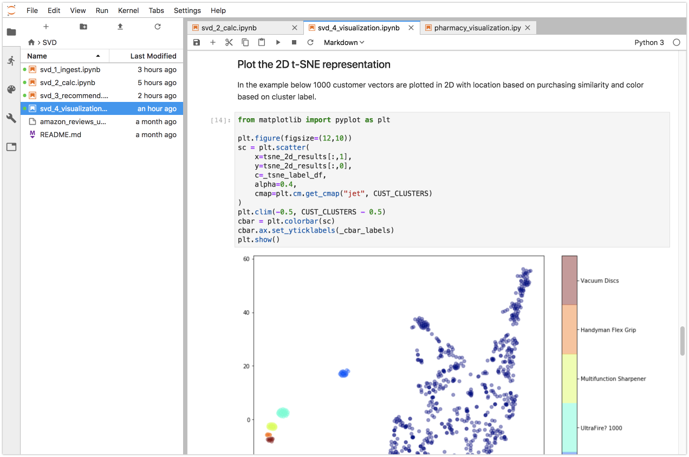Screen dimensions: 689x457
Task: Paste cells using the clipboard icon
Action: (261, 42)
